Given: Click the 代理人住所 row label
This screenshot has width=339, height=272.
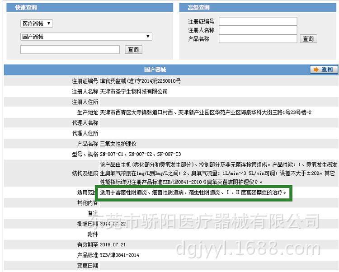Looking at the screenshot, I should [85, 133].
